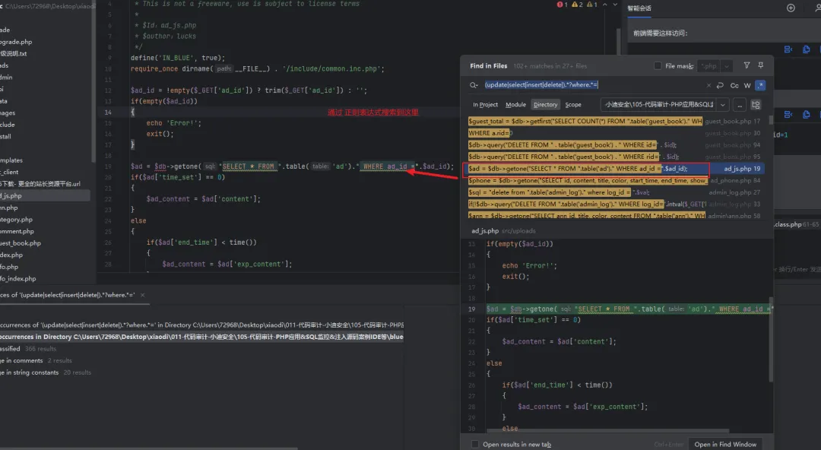Image resolution: width=821 pixels, height=450 pixels.
Task: Select result admin_log.php line 33
Action: [614, 204]
